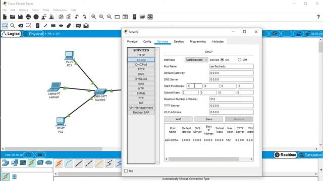323x181 pixels.
Task: Click the Zoom In magnifier icon
Action: (94, 17)
